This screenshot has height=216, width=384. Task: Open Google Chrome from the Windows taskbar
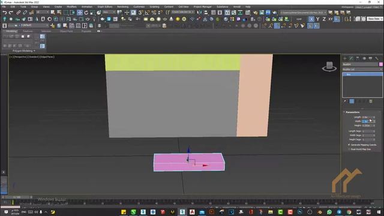[x=349, y=212]
